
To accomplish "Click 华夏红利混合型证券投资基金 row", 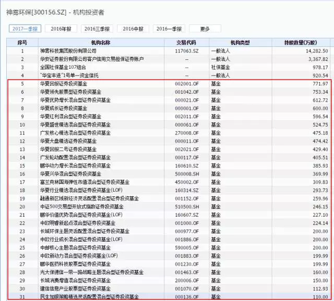I will [168, 116].
